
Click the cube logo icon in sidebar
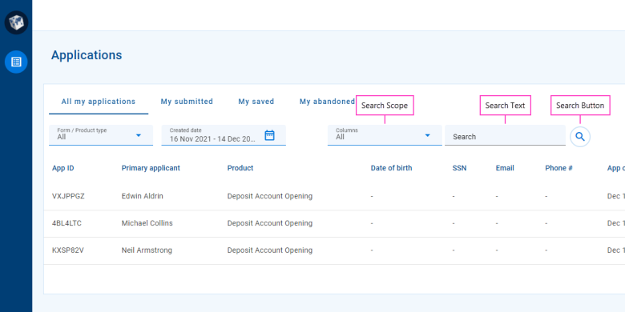point(16,22)
